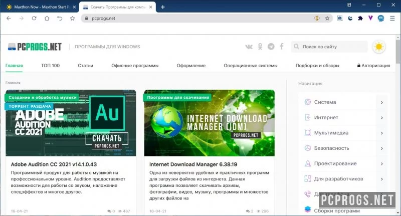Viewport: 401px width, 216px height.
Task: Click the gold shield icon in address bar
Action: (x=317, y=18)
